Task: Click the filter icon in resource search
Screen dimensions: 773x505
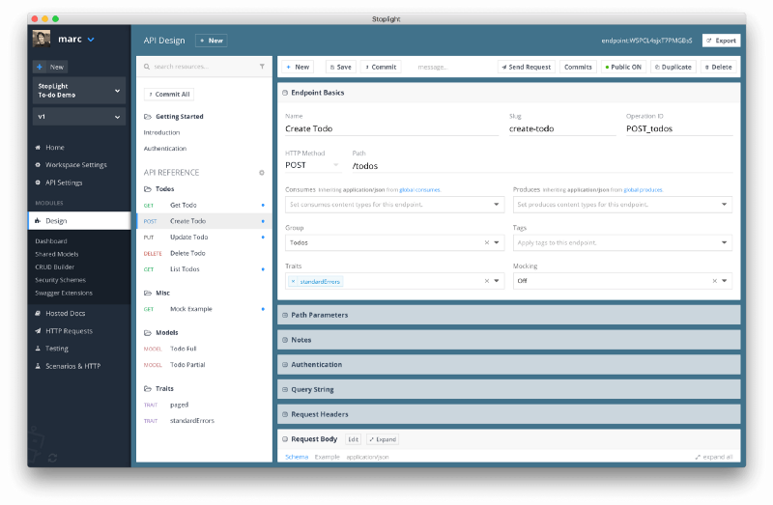Action: coord(262,67)
